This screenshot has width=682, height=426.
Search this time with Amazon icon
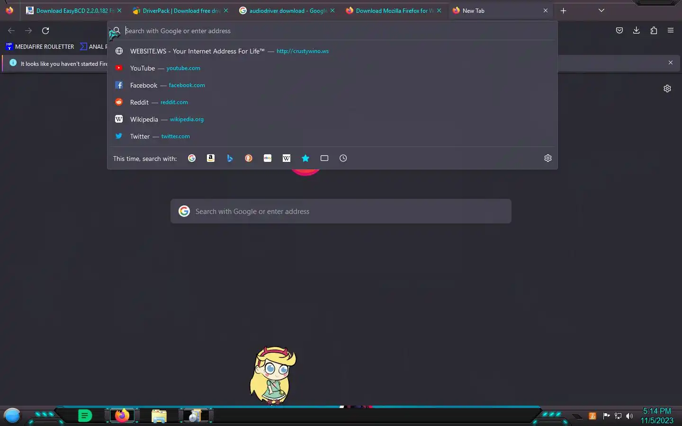(x=211, y=158)
